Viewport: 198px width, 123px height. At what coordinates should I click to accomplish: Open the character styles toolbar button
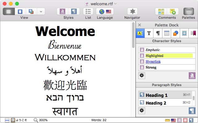point(62,11)
